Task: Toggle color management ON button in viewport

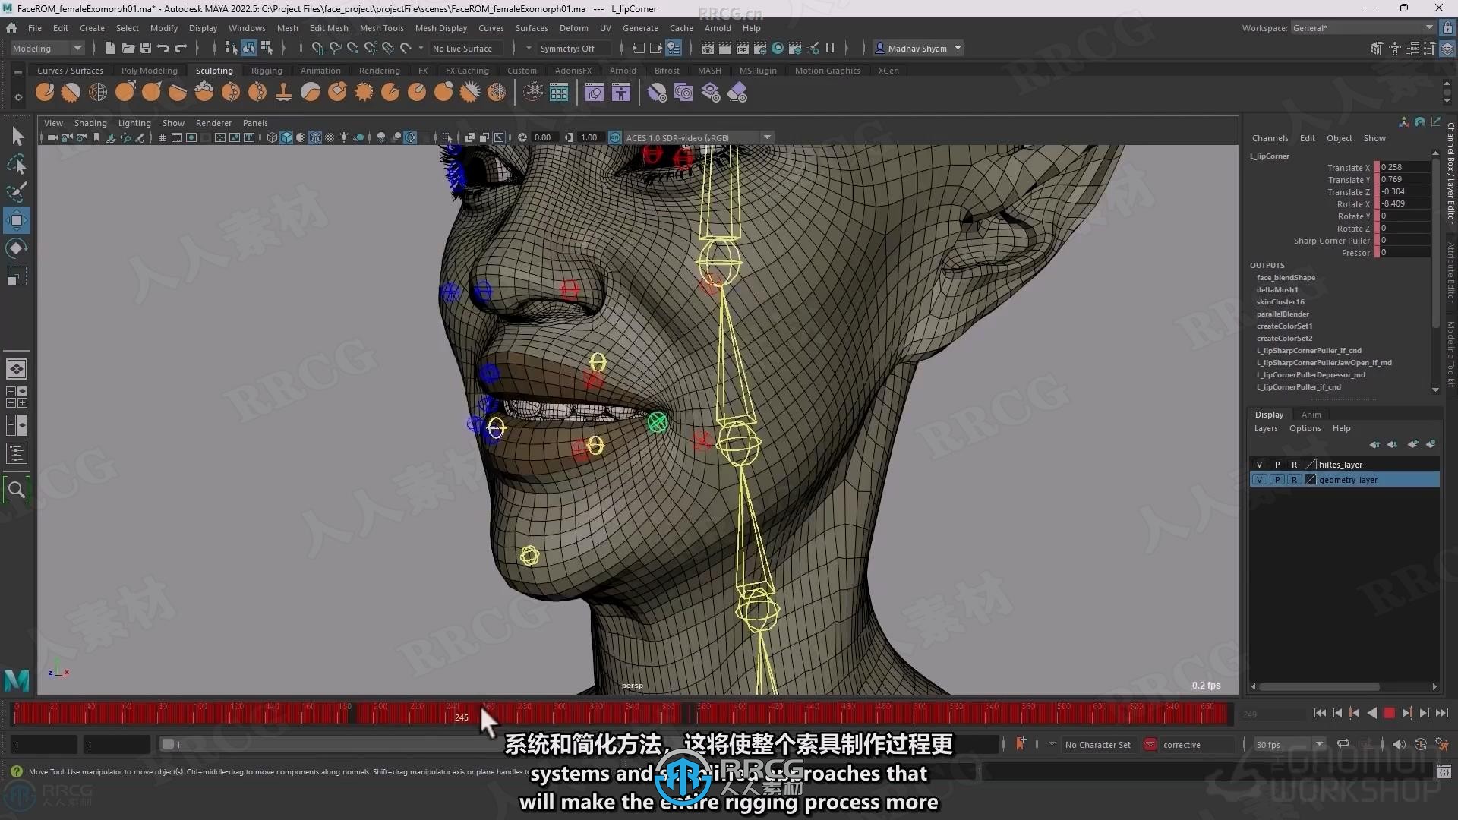Action: pos(615,137)
